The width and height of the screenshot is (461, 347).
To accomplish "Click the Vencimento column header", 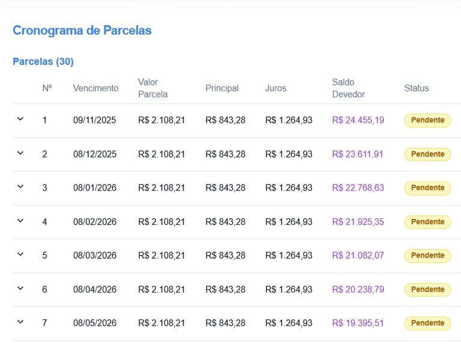I will (x=95, y=88).
